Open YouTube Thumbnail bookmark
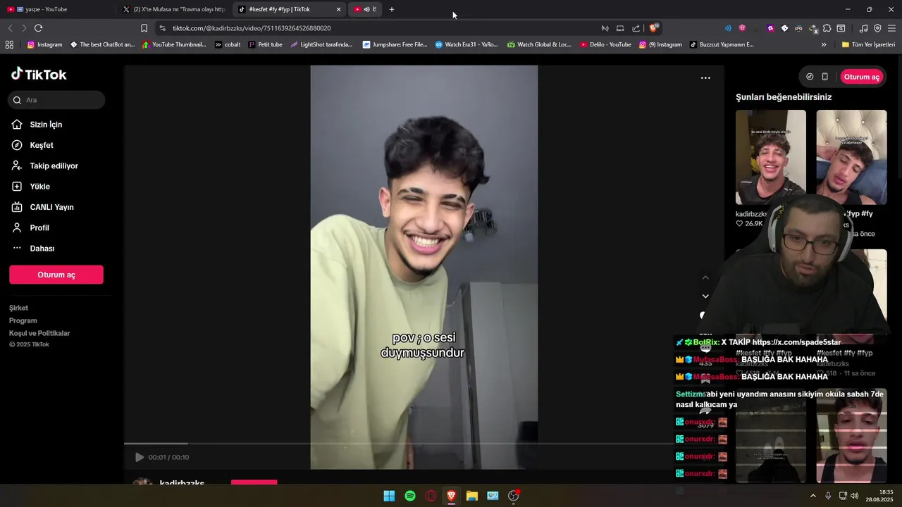The height and width of the screenshot is (507, 902). [x=174, y=44]
